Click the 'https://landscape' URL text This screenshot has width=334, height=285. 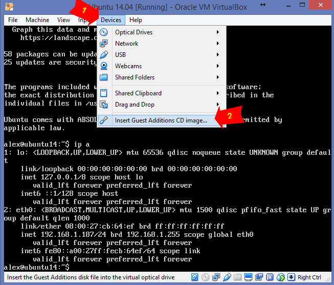(x=59, y=38)
